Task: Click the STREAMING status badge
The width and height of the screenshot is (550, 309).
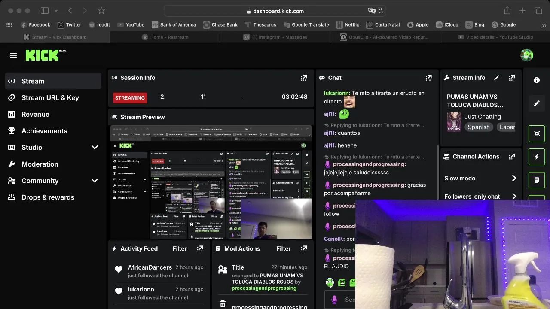Action: pyautogui.click(x=130, y=98)
